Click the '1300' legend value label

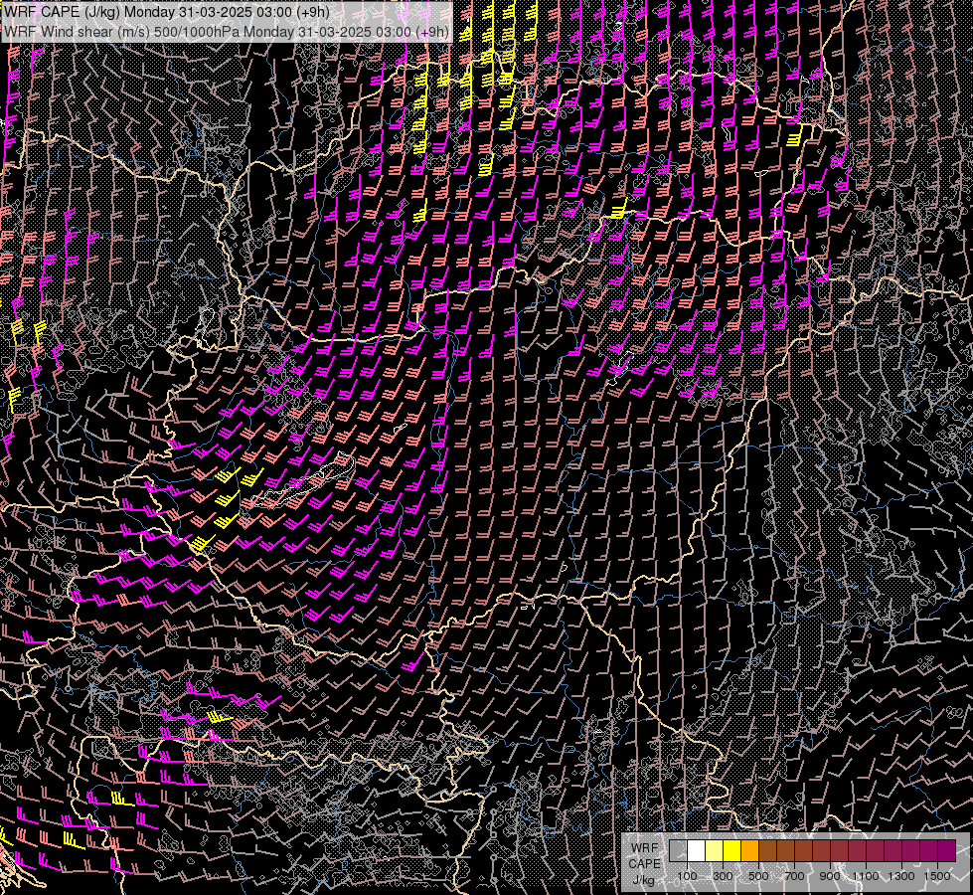[901, 876]
